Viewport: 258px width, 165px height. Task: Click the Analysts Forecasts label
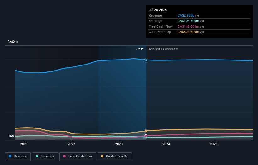point(163,49)
